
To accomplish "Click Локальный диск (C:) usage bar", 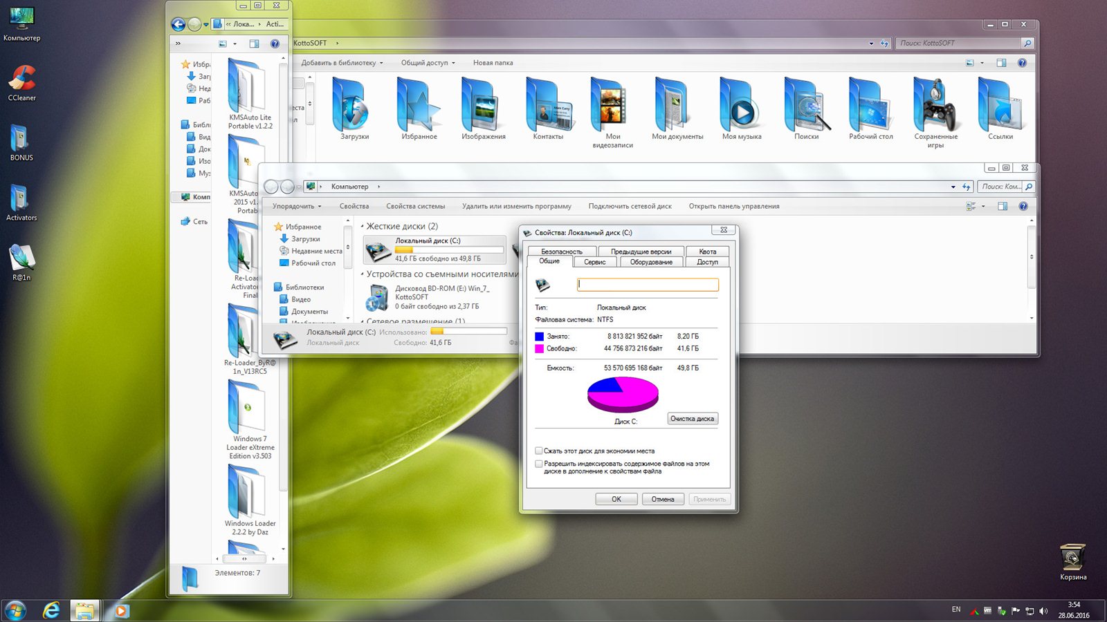I will tap(449, 250).
